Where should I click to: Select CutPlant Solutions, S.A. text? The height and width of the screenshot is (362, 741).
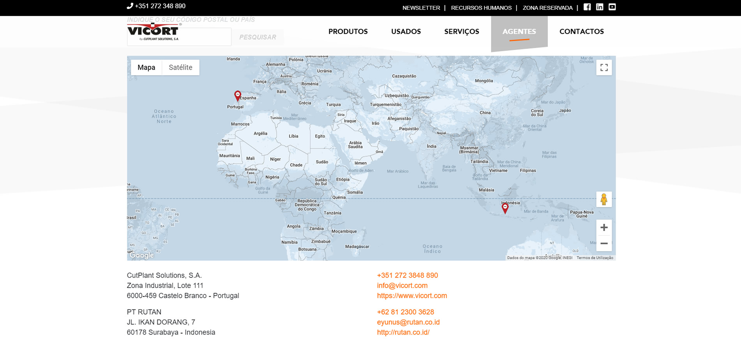pyautogui.click(x=164, y=275)
